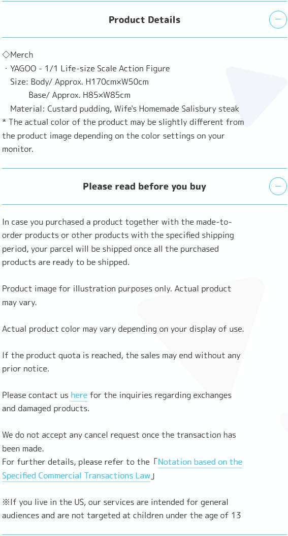288x536 pixels.
Task: Collapse Product Details with the minus icon
Action: (x=278, y=19)
